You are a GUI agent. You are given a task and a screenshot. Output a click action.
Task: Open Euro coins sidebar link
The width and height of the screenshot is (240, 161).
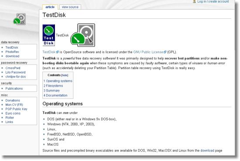[x=13, y=113]
